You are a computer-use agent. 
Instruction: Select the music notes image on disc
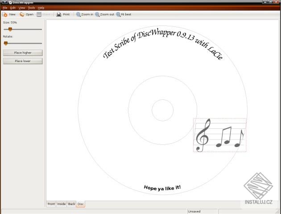coord(220,135)
